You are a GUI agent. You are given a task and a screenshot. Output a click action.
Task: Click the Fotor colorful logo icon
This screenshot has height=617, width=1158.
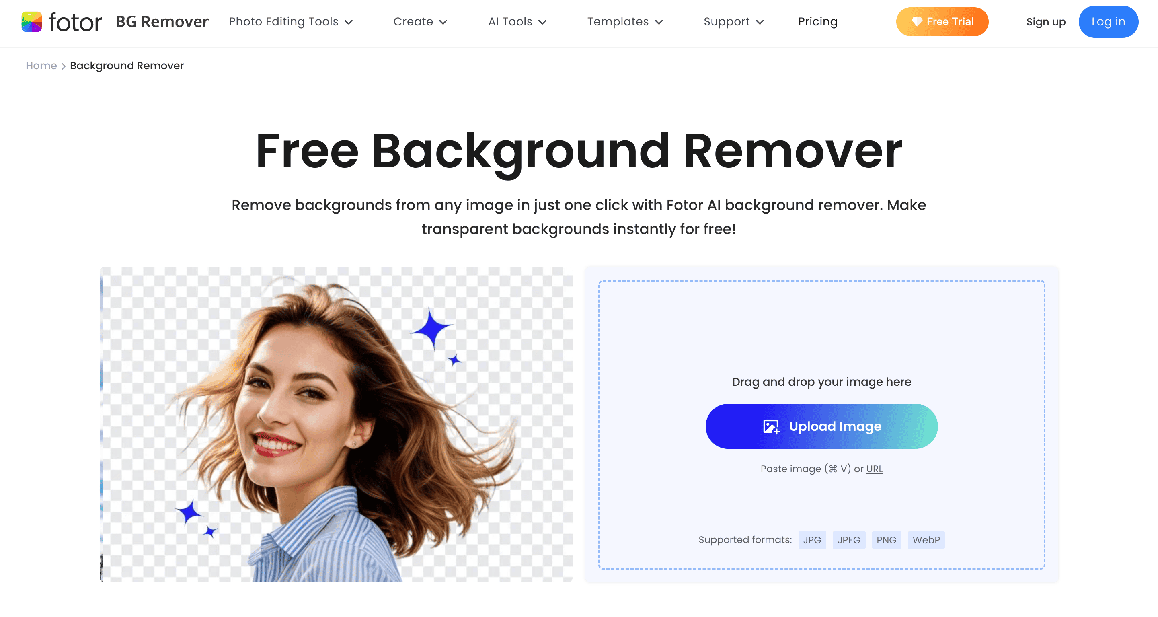(x=31, y=22)
